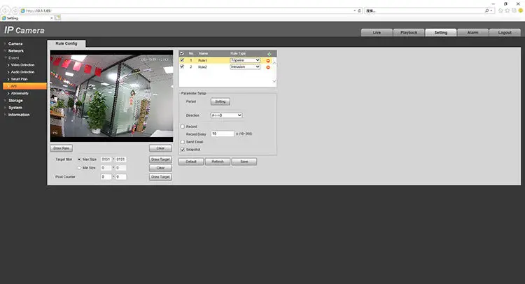
Task: Tick the Send Email checkbox
Action: pyautogui.click(x=183, y=141)
